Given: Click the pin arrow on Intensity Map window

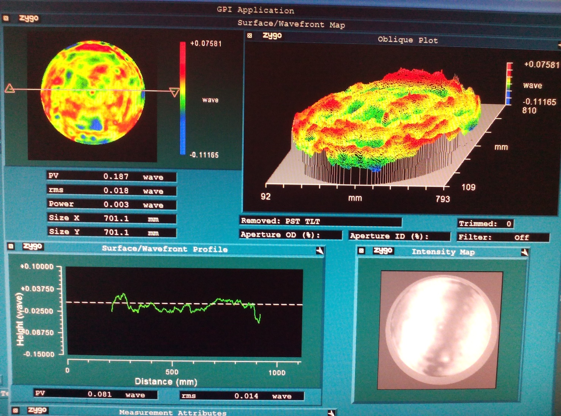Looking at the screenshot, I should [525, 252].
